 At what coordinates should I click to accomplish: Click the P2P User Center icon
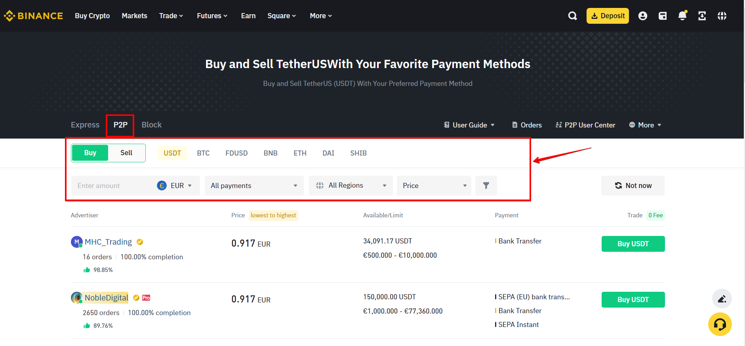point(558,125)
